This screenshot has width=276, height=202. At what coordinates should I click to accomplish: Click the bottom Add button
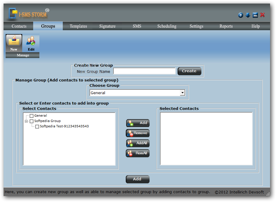pos(138,179)
